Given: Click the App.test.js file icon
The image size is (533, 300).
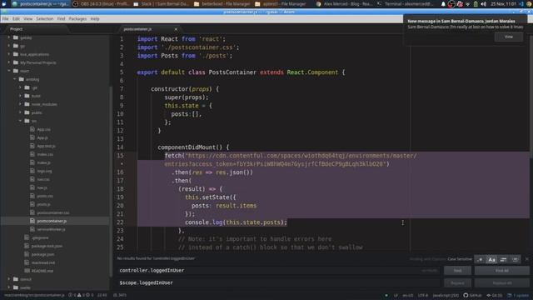Looking at the screenshot, I should (32, 146).
